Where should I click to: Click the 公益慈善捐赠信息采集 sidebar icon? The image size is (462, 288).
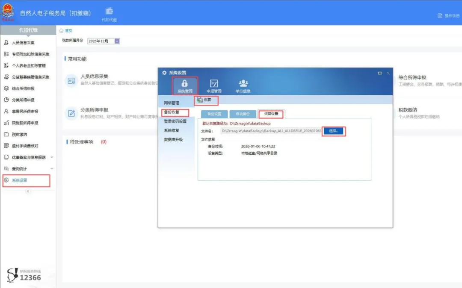coord(6,77)
